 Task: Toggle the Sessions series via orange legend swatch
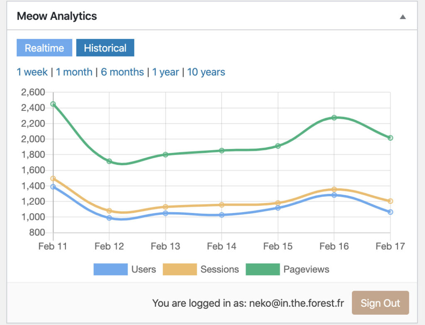179,269
